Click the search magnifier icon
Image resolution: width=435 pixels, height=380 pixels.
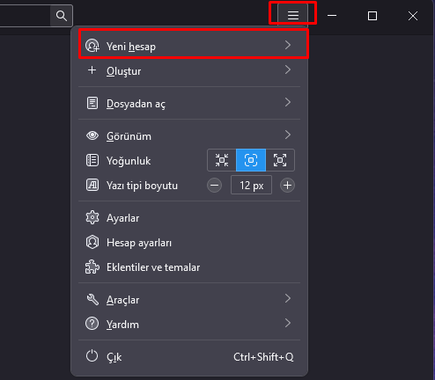tap(62, 16)
